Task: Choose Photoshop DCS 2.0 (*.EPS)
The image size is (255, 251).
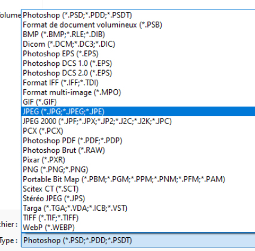Action: click(138, 73)
